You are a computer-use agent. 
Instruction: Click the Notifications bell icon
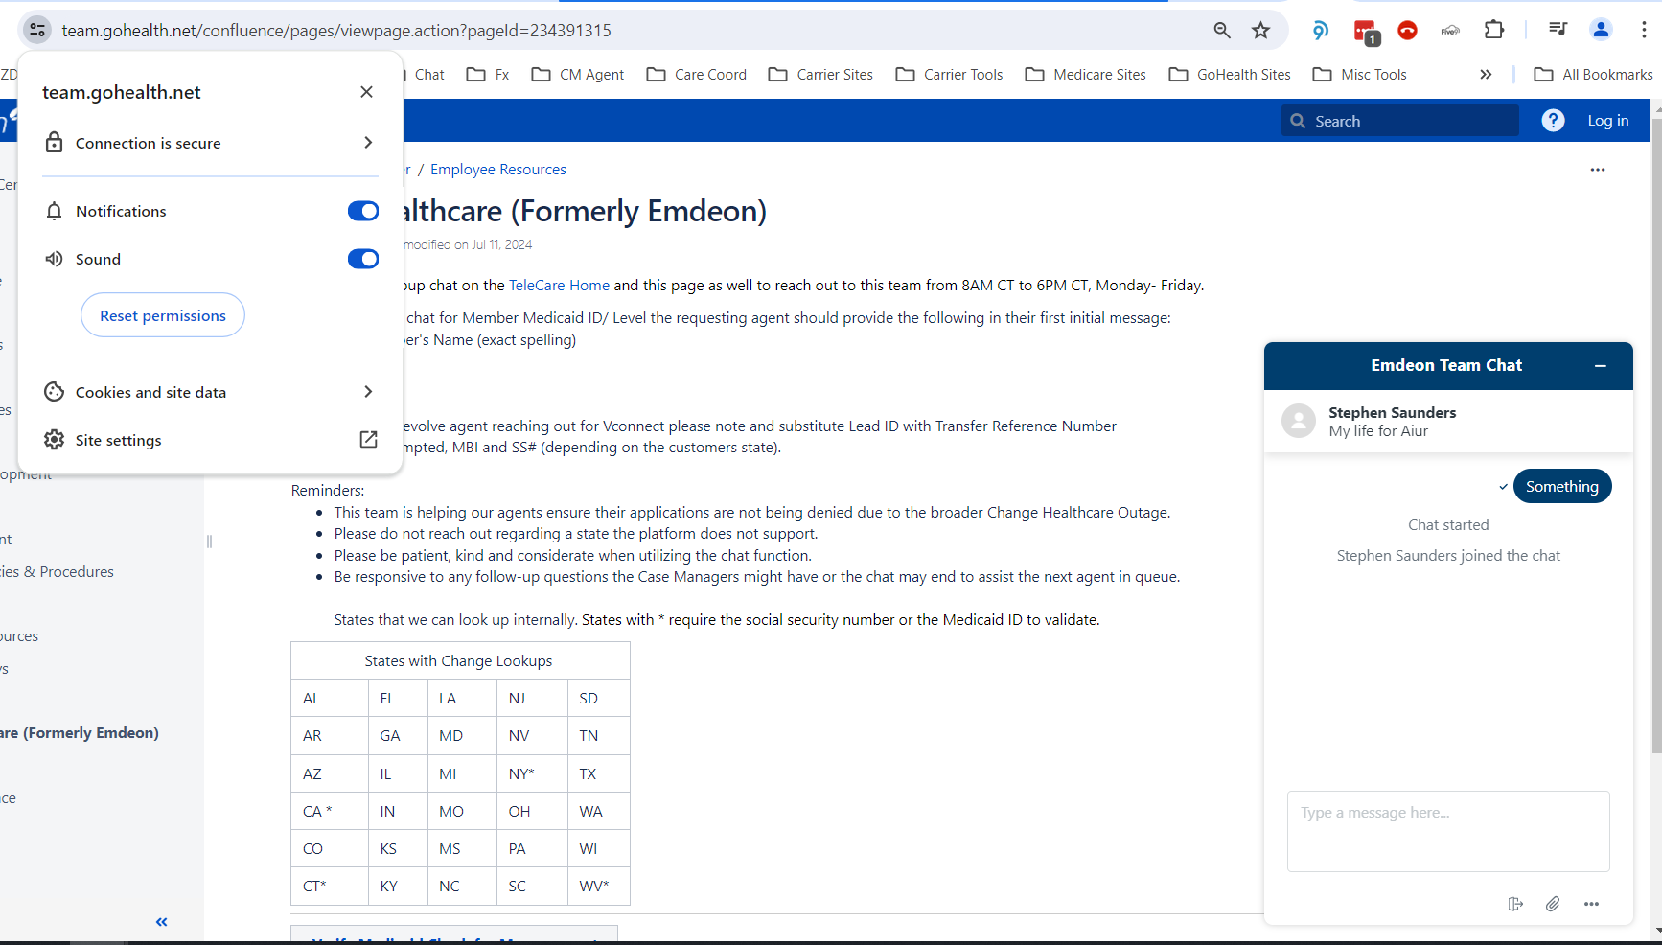click(x=55, y=211)
